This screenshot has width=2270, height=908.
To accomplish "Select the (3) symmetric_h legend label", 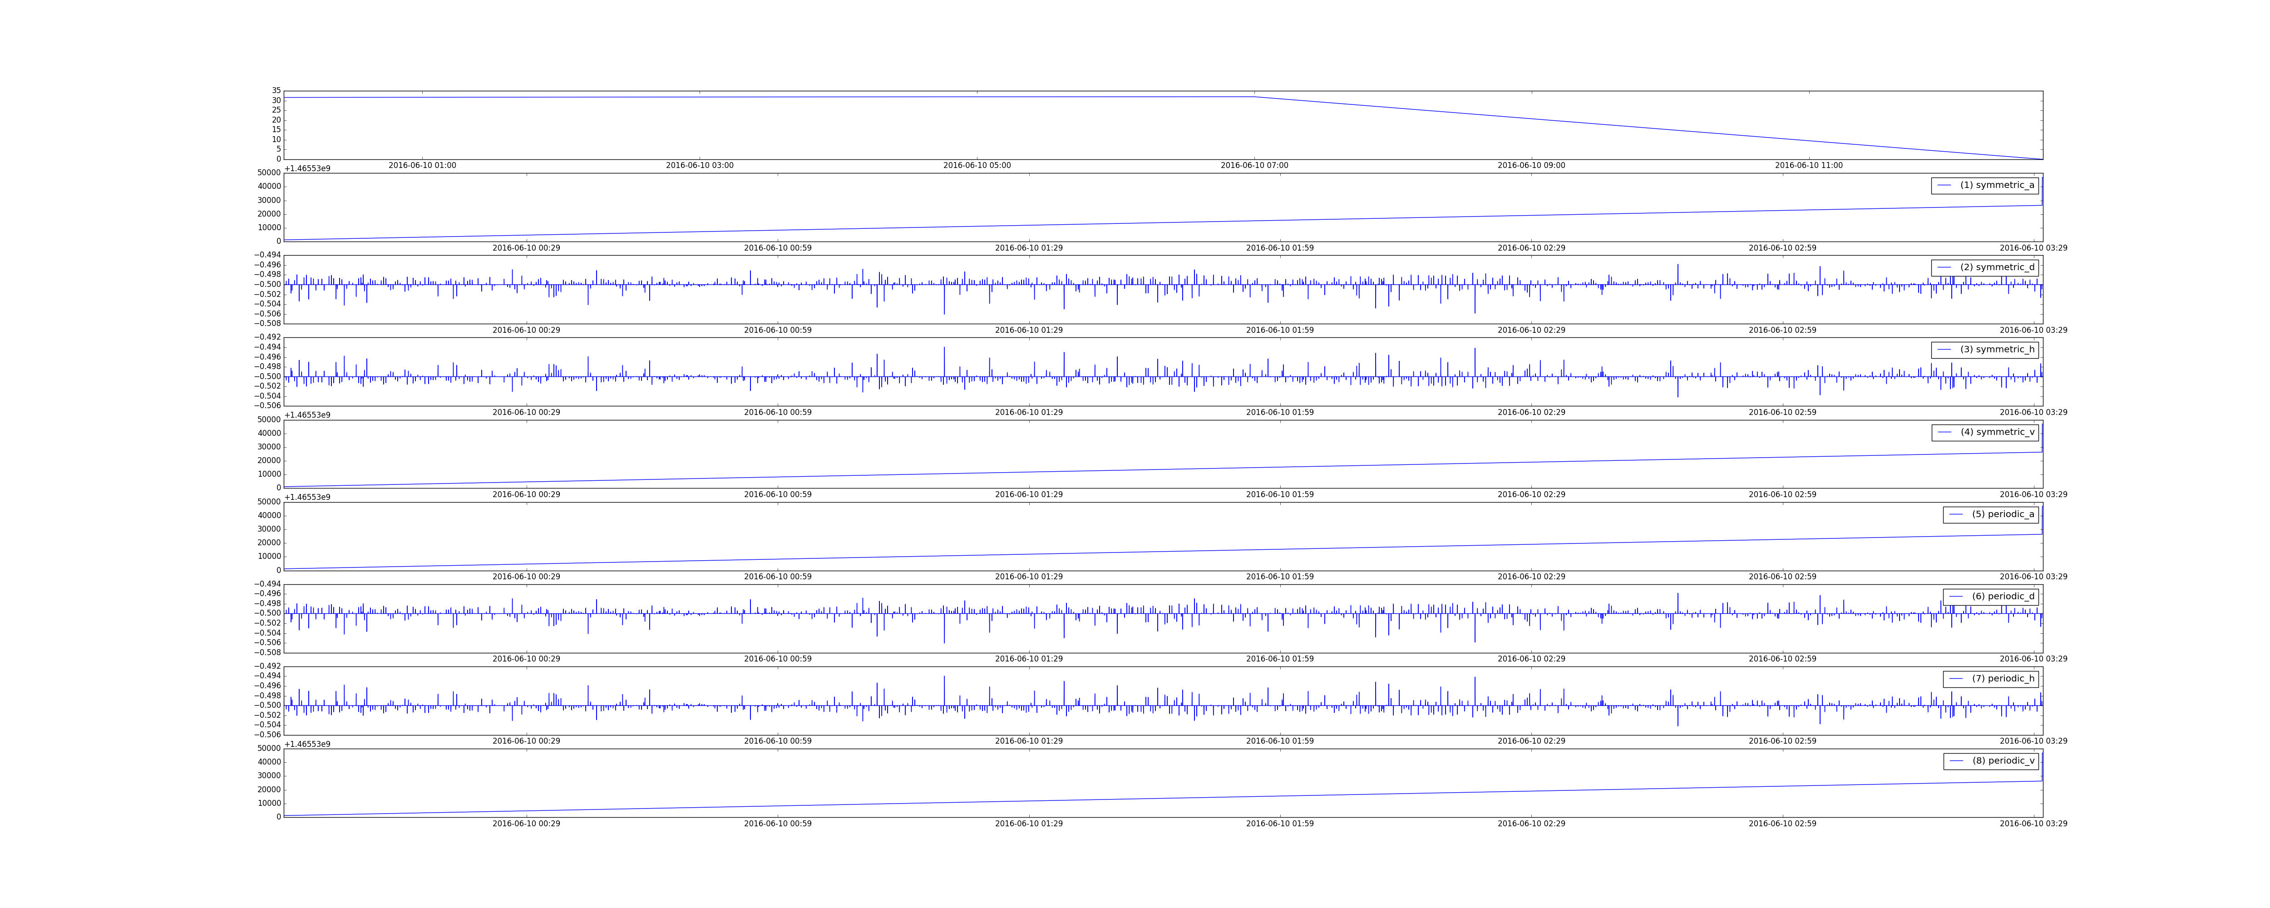I will coord(1984,350).
